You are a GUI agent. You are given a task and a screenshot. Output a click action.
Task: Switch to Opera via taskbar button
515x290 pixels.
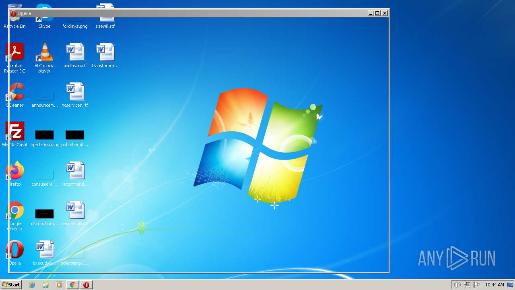tap(86, 285)
